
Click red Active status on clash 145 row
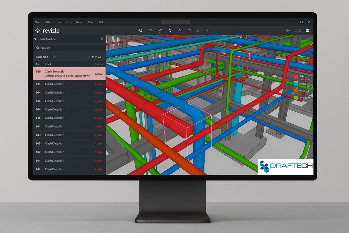(x=99, y=118)
